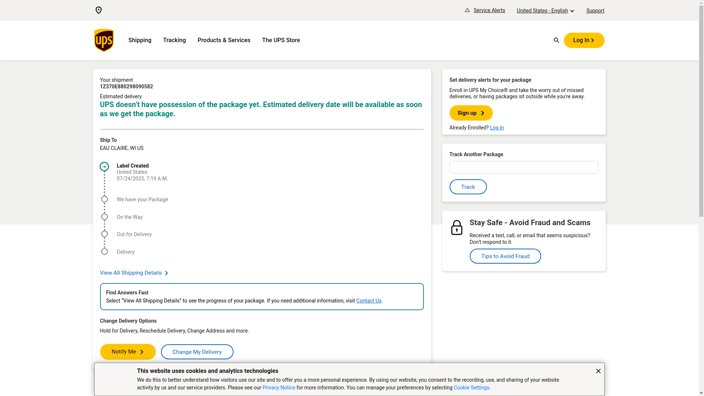Click the location pin icon
The height and width of the screenshot is (396, 704).
click(98, 10)
